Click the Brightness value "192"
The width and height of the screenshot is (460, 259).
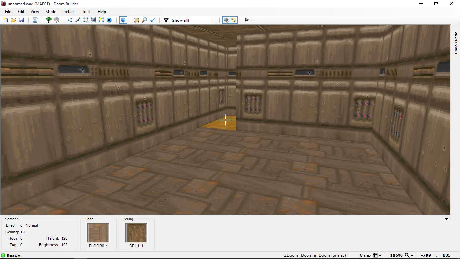(x=64, y=245)
